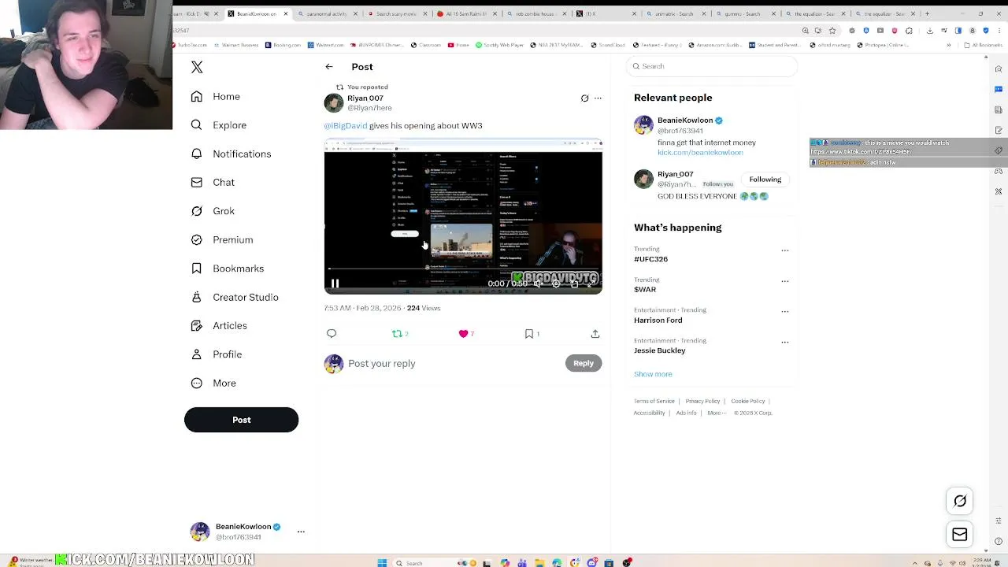Open the three-dot menu on Riyan's post
The width and height of the screenshot is (1008, 567).
[x=598, y=98]
